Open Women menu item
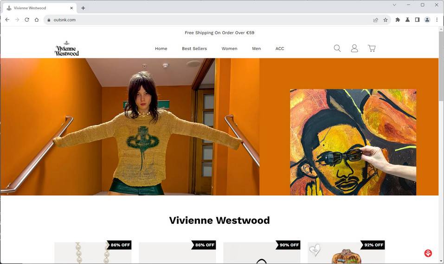 pyautogui.click(x=229, y=49)
